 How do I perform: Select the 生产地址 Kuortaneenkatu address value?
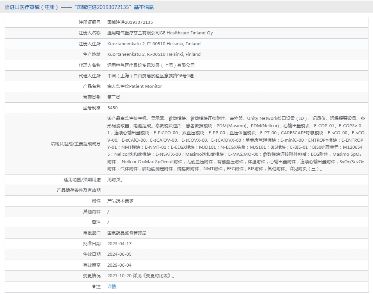pos(154,54)
